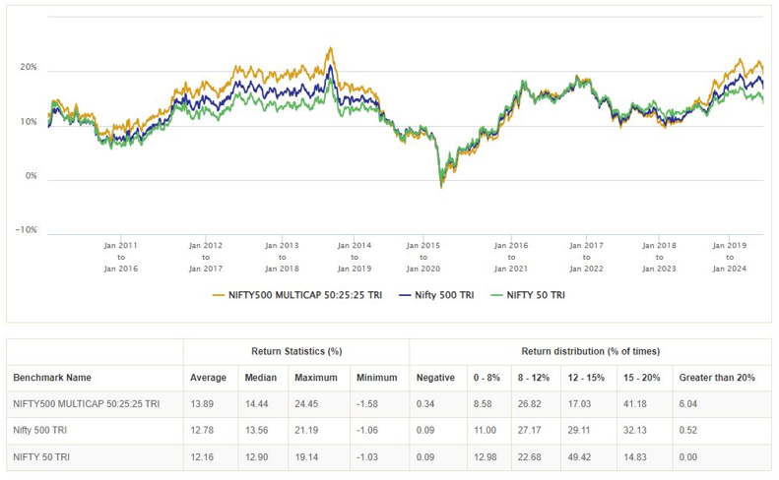
Task: Click average value 13.89
Action: click(x=202, y=404)
